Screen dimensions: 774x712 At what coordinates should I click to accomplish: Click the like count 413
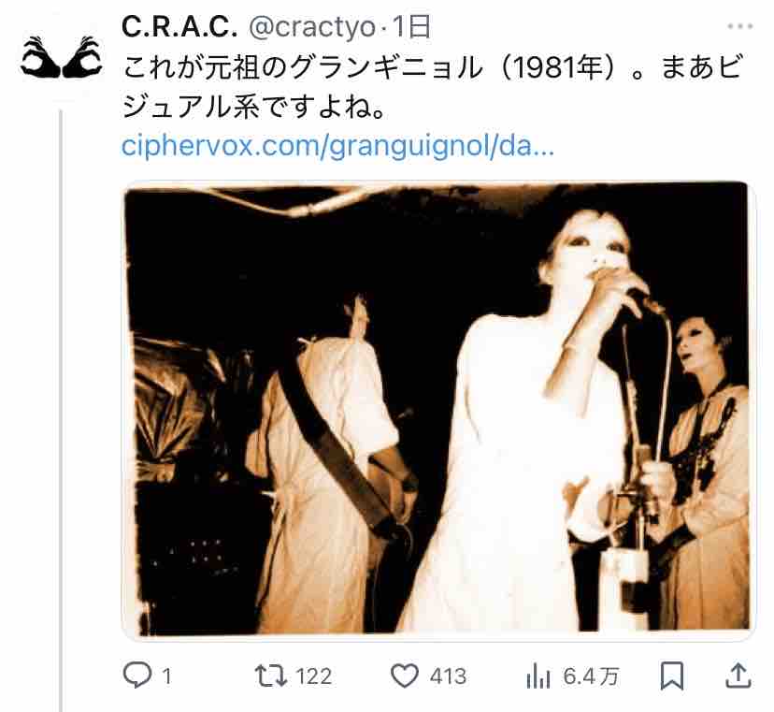(x=448, y=676)
